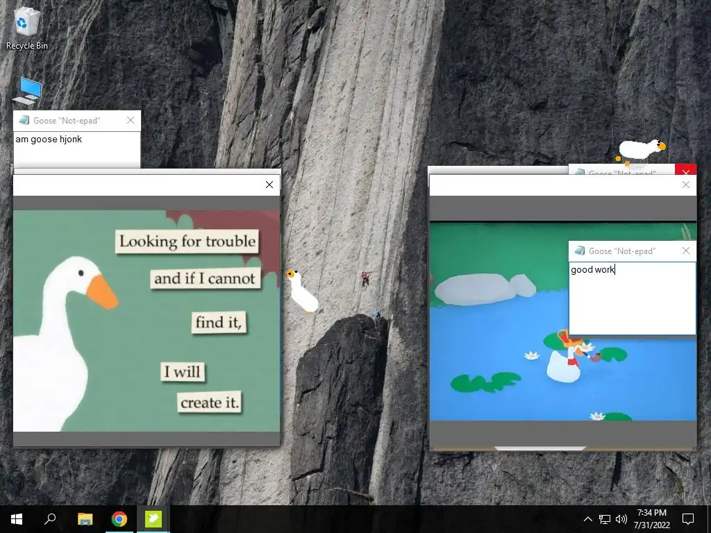This screenshot has width=711, height=533.
Task: Click the 'Looking for trouble' text label
Action: 187,242
